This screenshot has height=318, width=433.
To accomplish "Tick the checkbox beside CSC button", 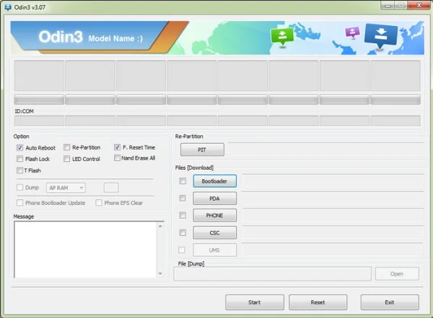I will click(x=183, y=232).
